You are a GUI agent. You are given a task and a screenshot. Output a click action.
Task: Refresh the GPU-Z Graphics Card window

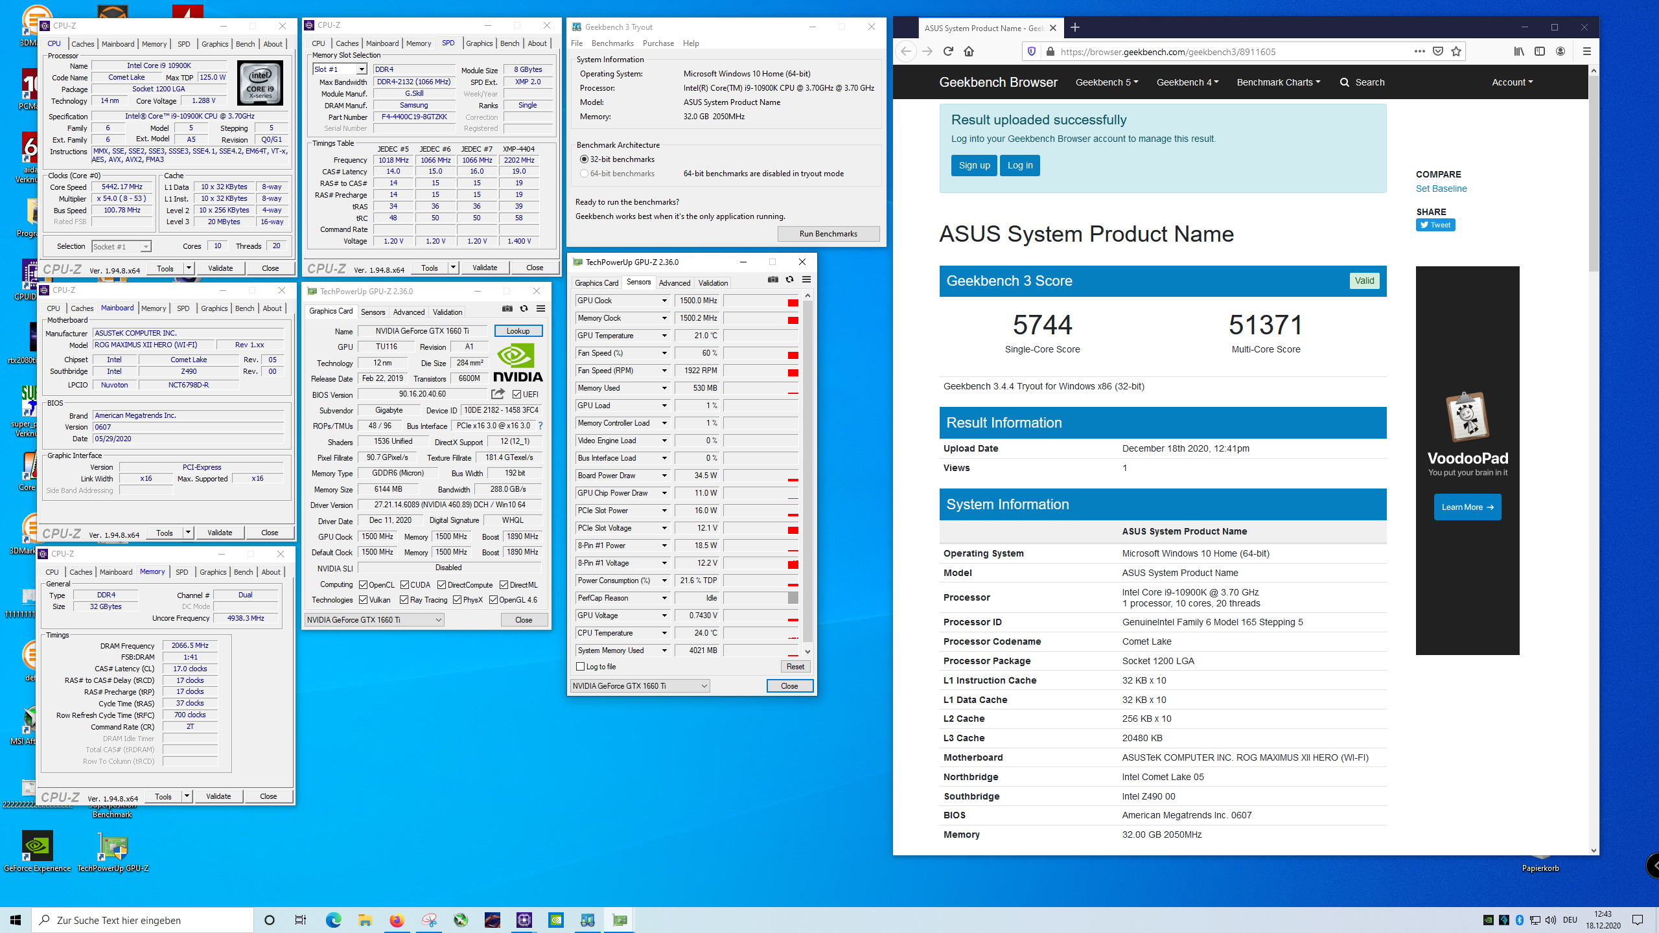[524, 308]
